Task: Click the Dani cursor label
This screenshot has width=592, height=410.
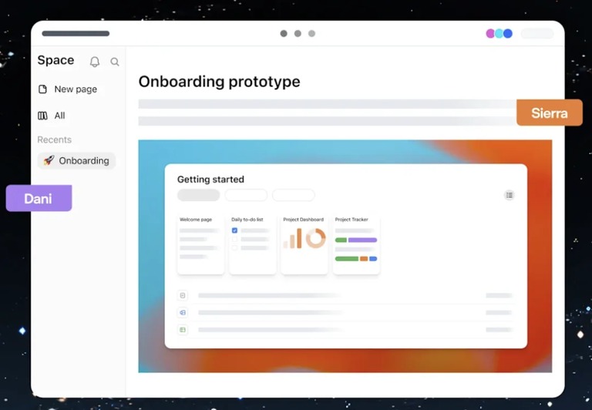Action: pos(39,198)
